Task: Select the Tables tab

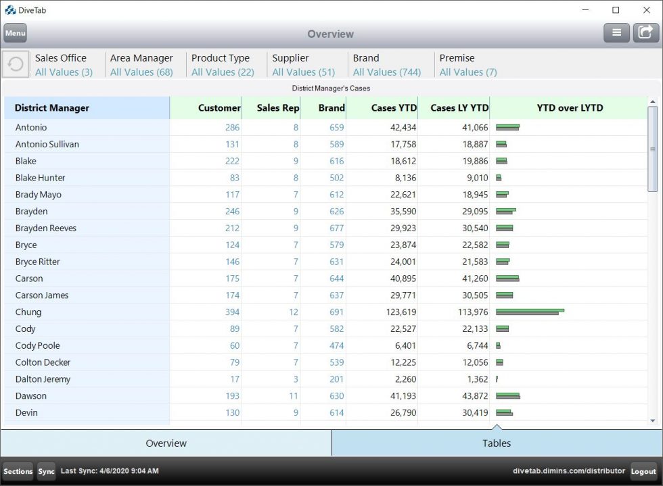Action: [x=497, y=443]
